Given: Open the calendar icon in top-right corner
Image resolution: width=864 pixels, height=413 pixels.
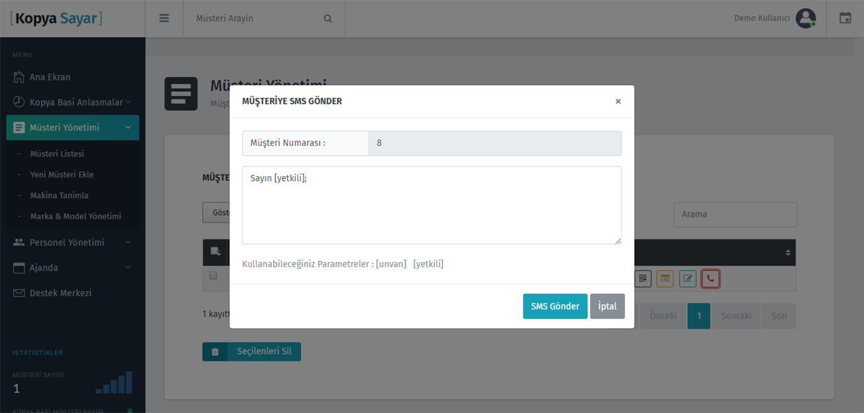Looking at the screenshot, I should (845, 18).
